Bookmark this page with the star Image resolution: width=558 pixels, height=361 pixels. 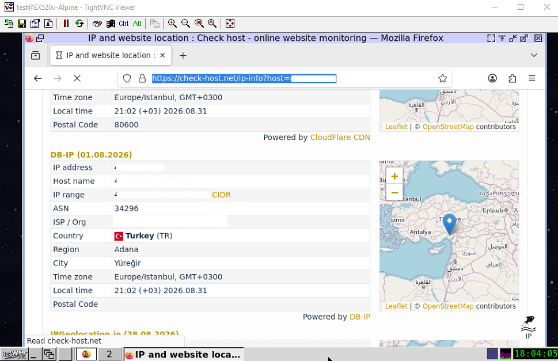point(442,78)
